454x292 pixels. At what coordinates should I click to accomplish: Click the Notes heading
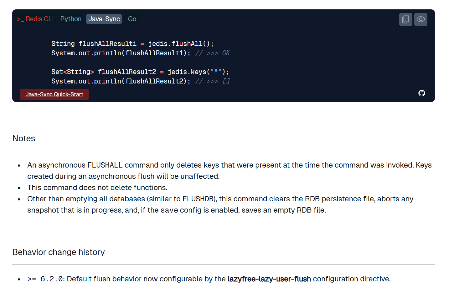point(24,138)
